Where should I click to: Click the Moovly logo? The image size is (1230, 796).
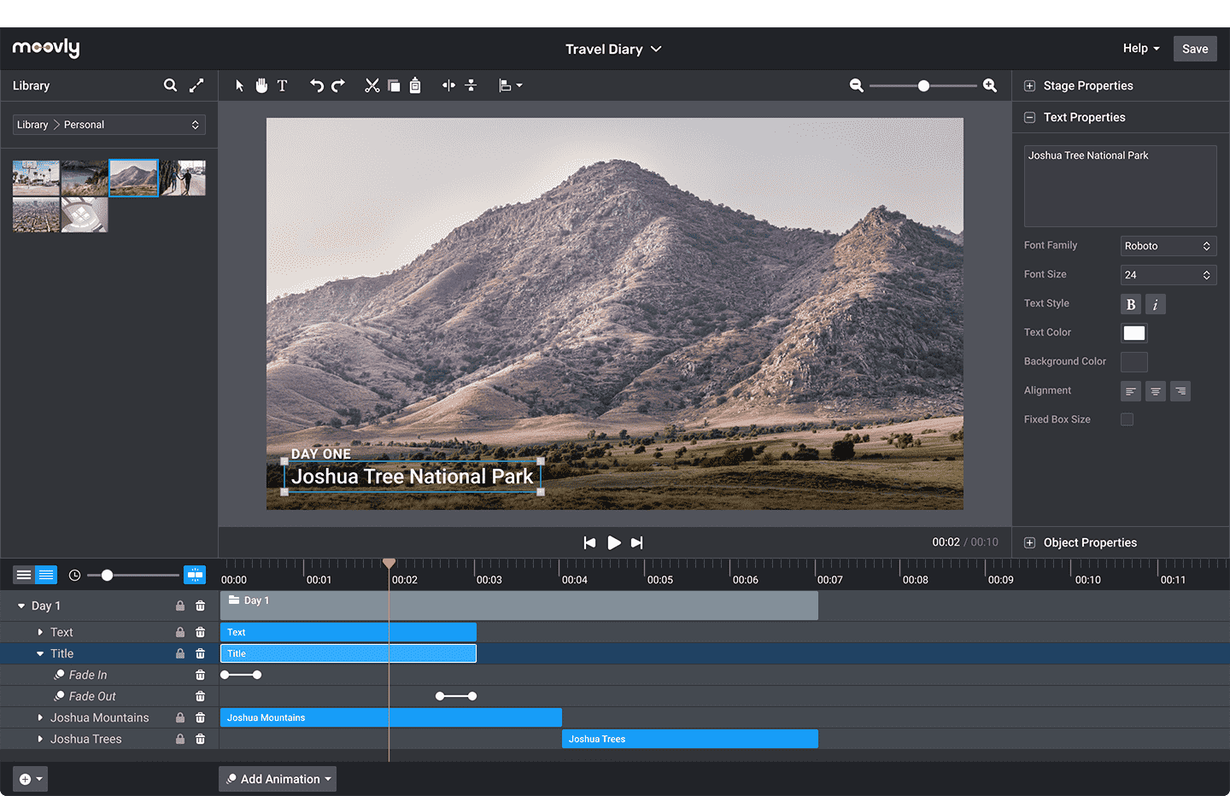[x=46, y=48]
